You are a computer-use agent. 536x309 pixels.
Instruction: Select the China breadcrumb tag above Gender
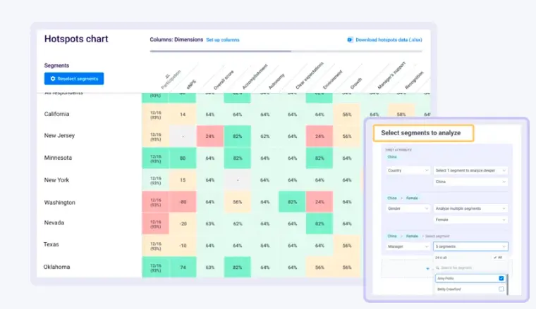(391, 198)
